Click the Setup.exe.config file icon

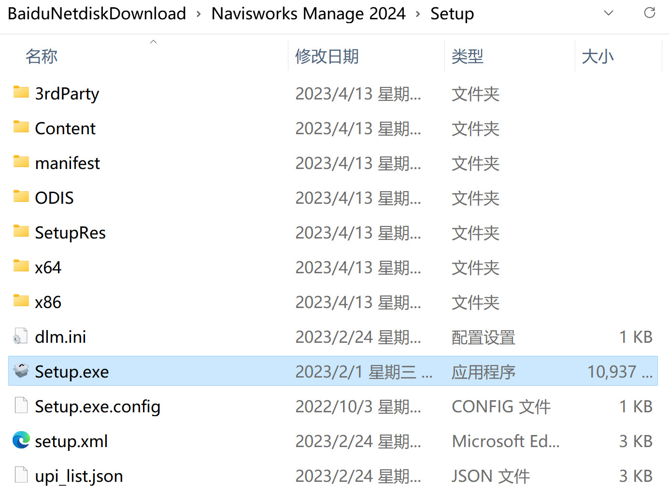[21, 406]
